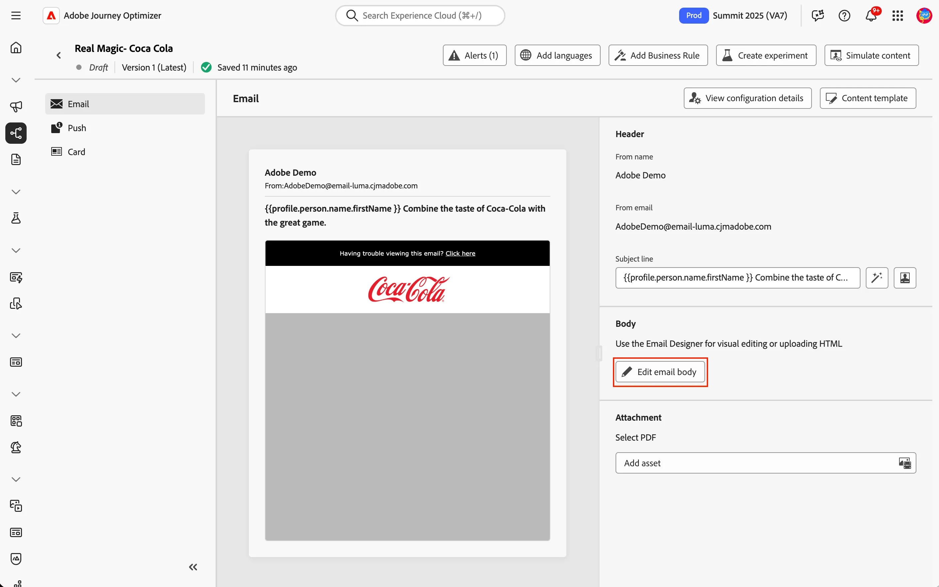
Task: Open the document sidebar icon below Journeys
Action: [x=16, y=160]
